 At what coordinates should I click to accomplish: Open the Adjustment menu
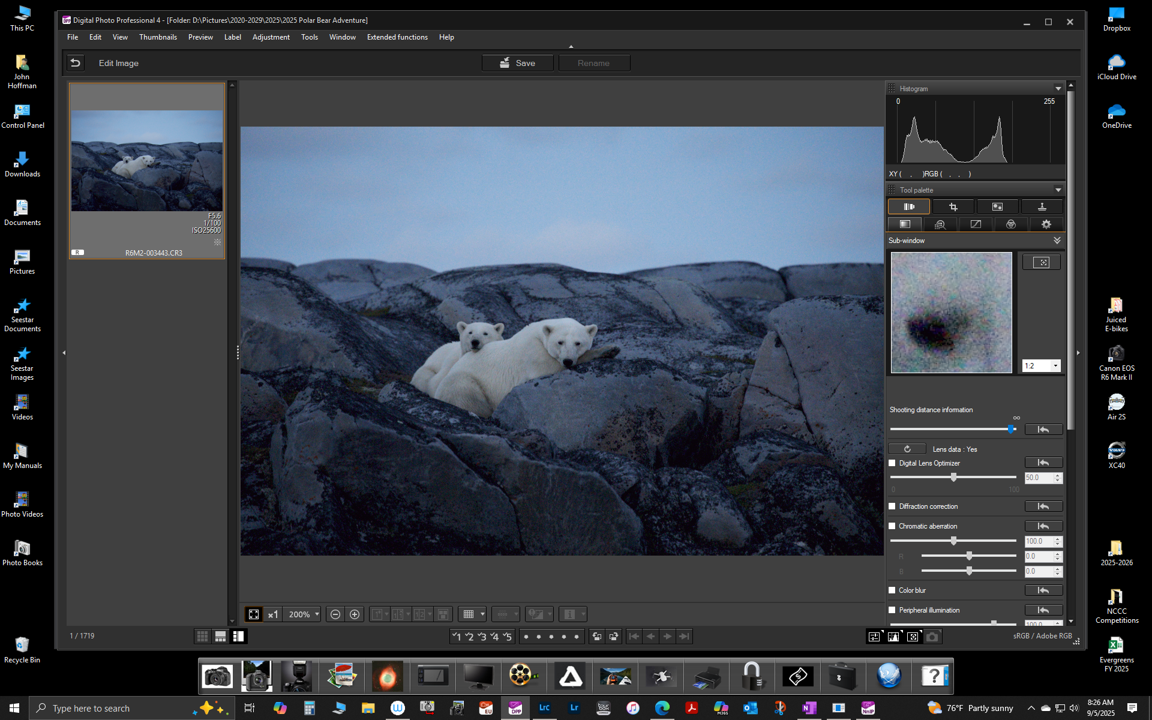pos(271,37)
